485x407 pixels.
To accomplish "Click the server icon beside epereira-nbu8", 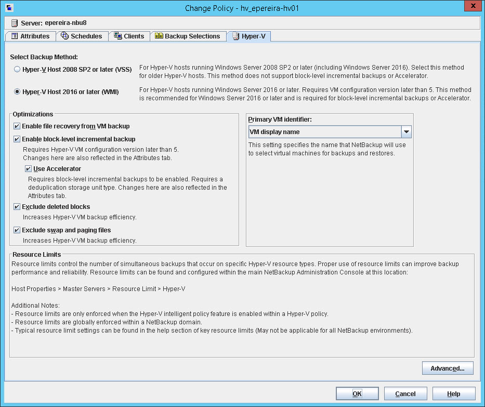I will pyautogui.click(x=14, y=23).
